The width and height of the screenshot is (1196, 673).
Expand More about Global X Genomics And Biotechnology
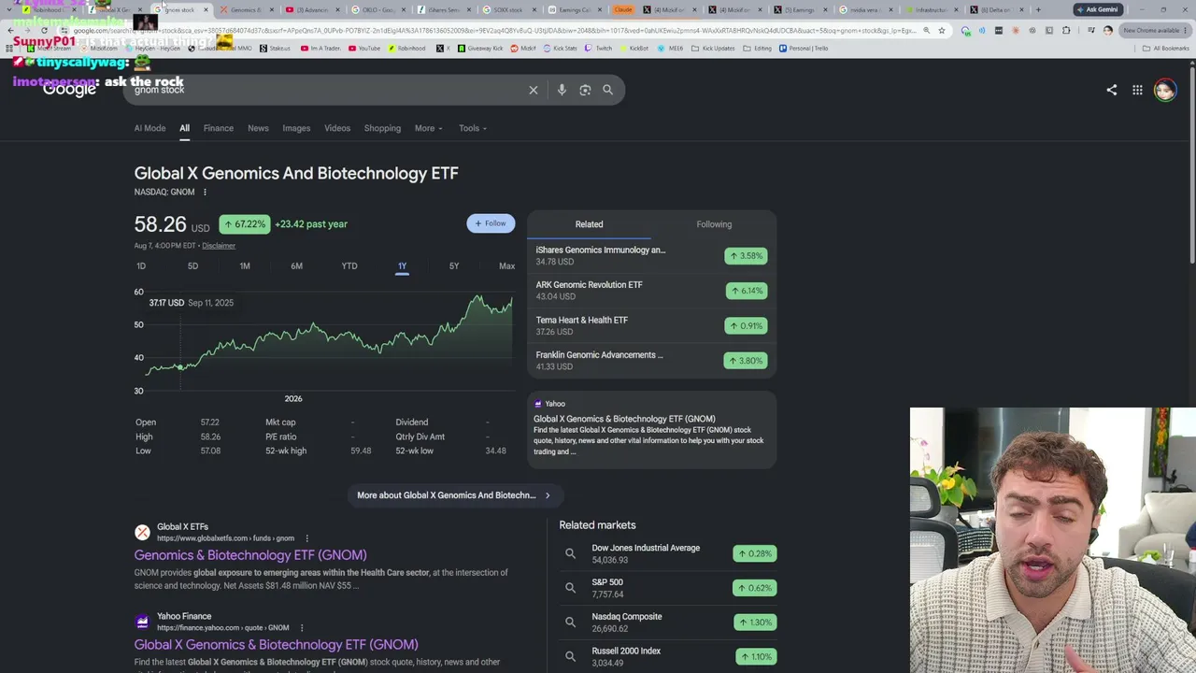click(x=454, y=495)
